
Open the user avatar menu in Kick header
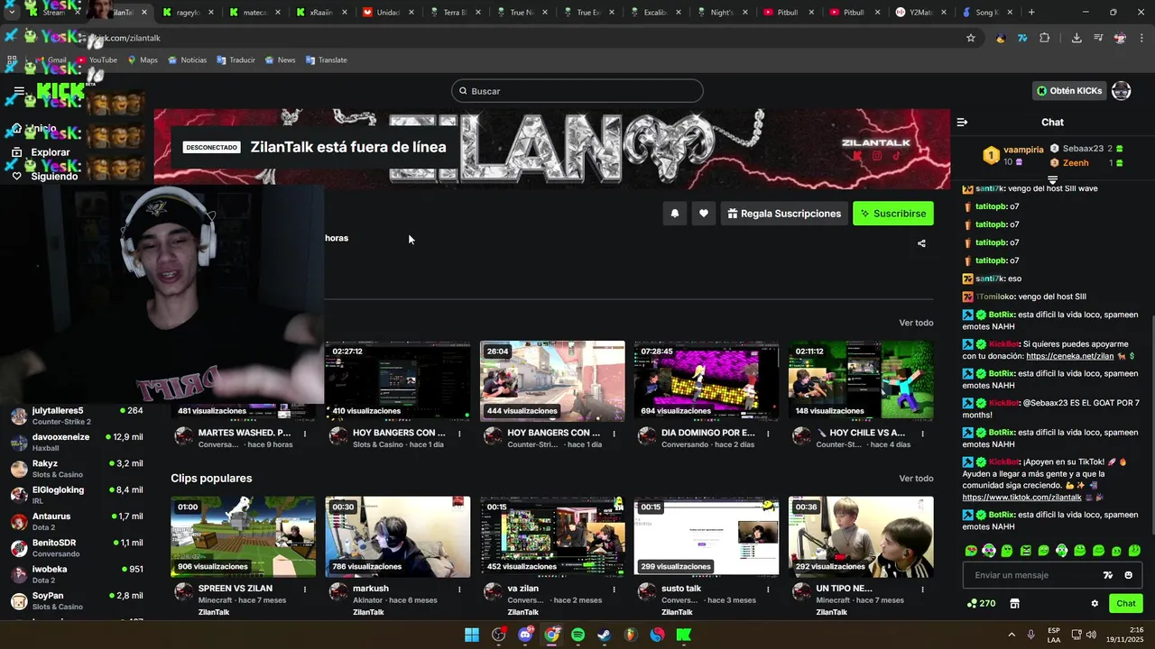1121,91
